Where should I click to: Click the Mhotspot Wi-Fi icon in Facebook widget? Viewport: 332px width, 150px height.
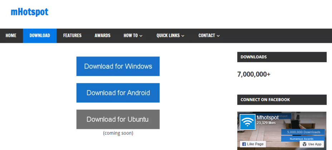247,122
